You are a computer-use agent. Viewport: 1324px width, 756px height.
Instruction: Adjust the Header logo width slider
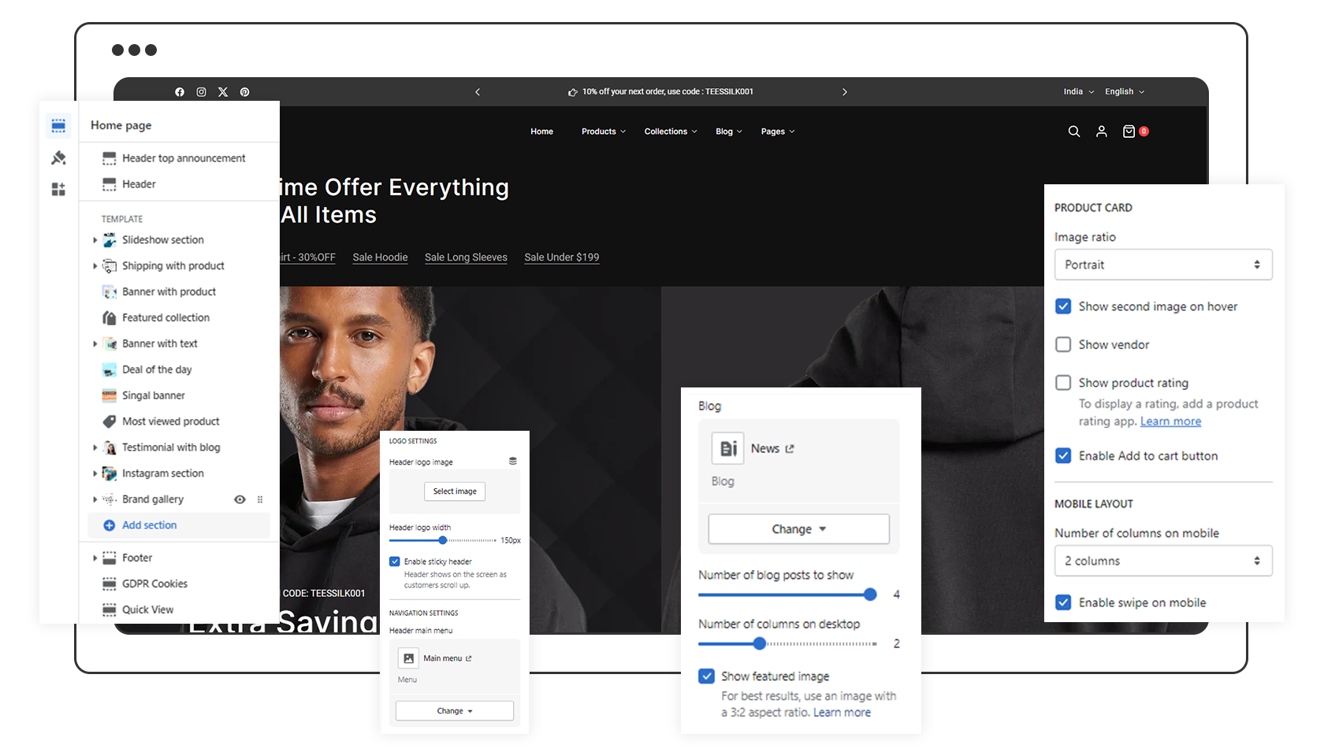point(443,540)
